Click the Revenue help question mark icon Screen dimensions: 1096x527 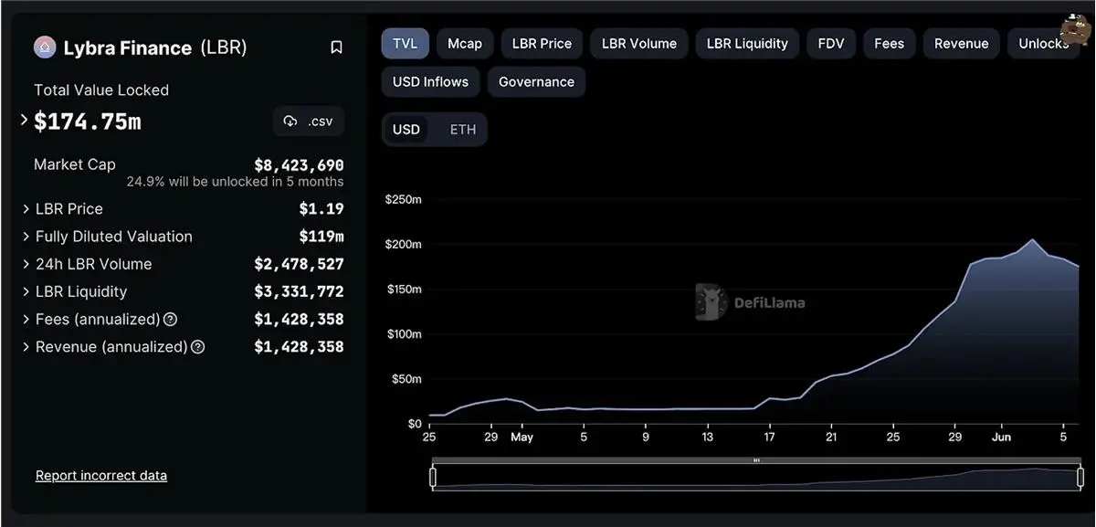coord(197,347)
